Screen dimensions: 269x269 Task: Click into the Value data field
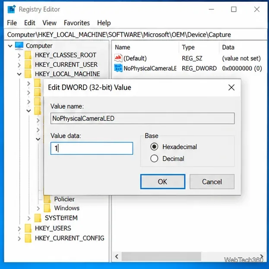[92, 148]
